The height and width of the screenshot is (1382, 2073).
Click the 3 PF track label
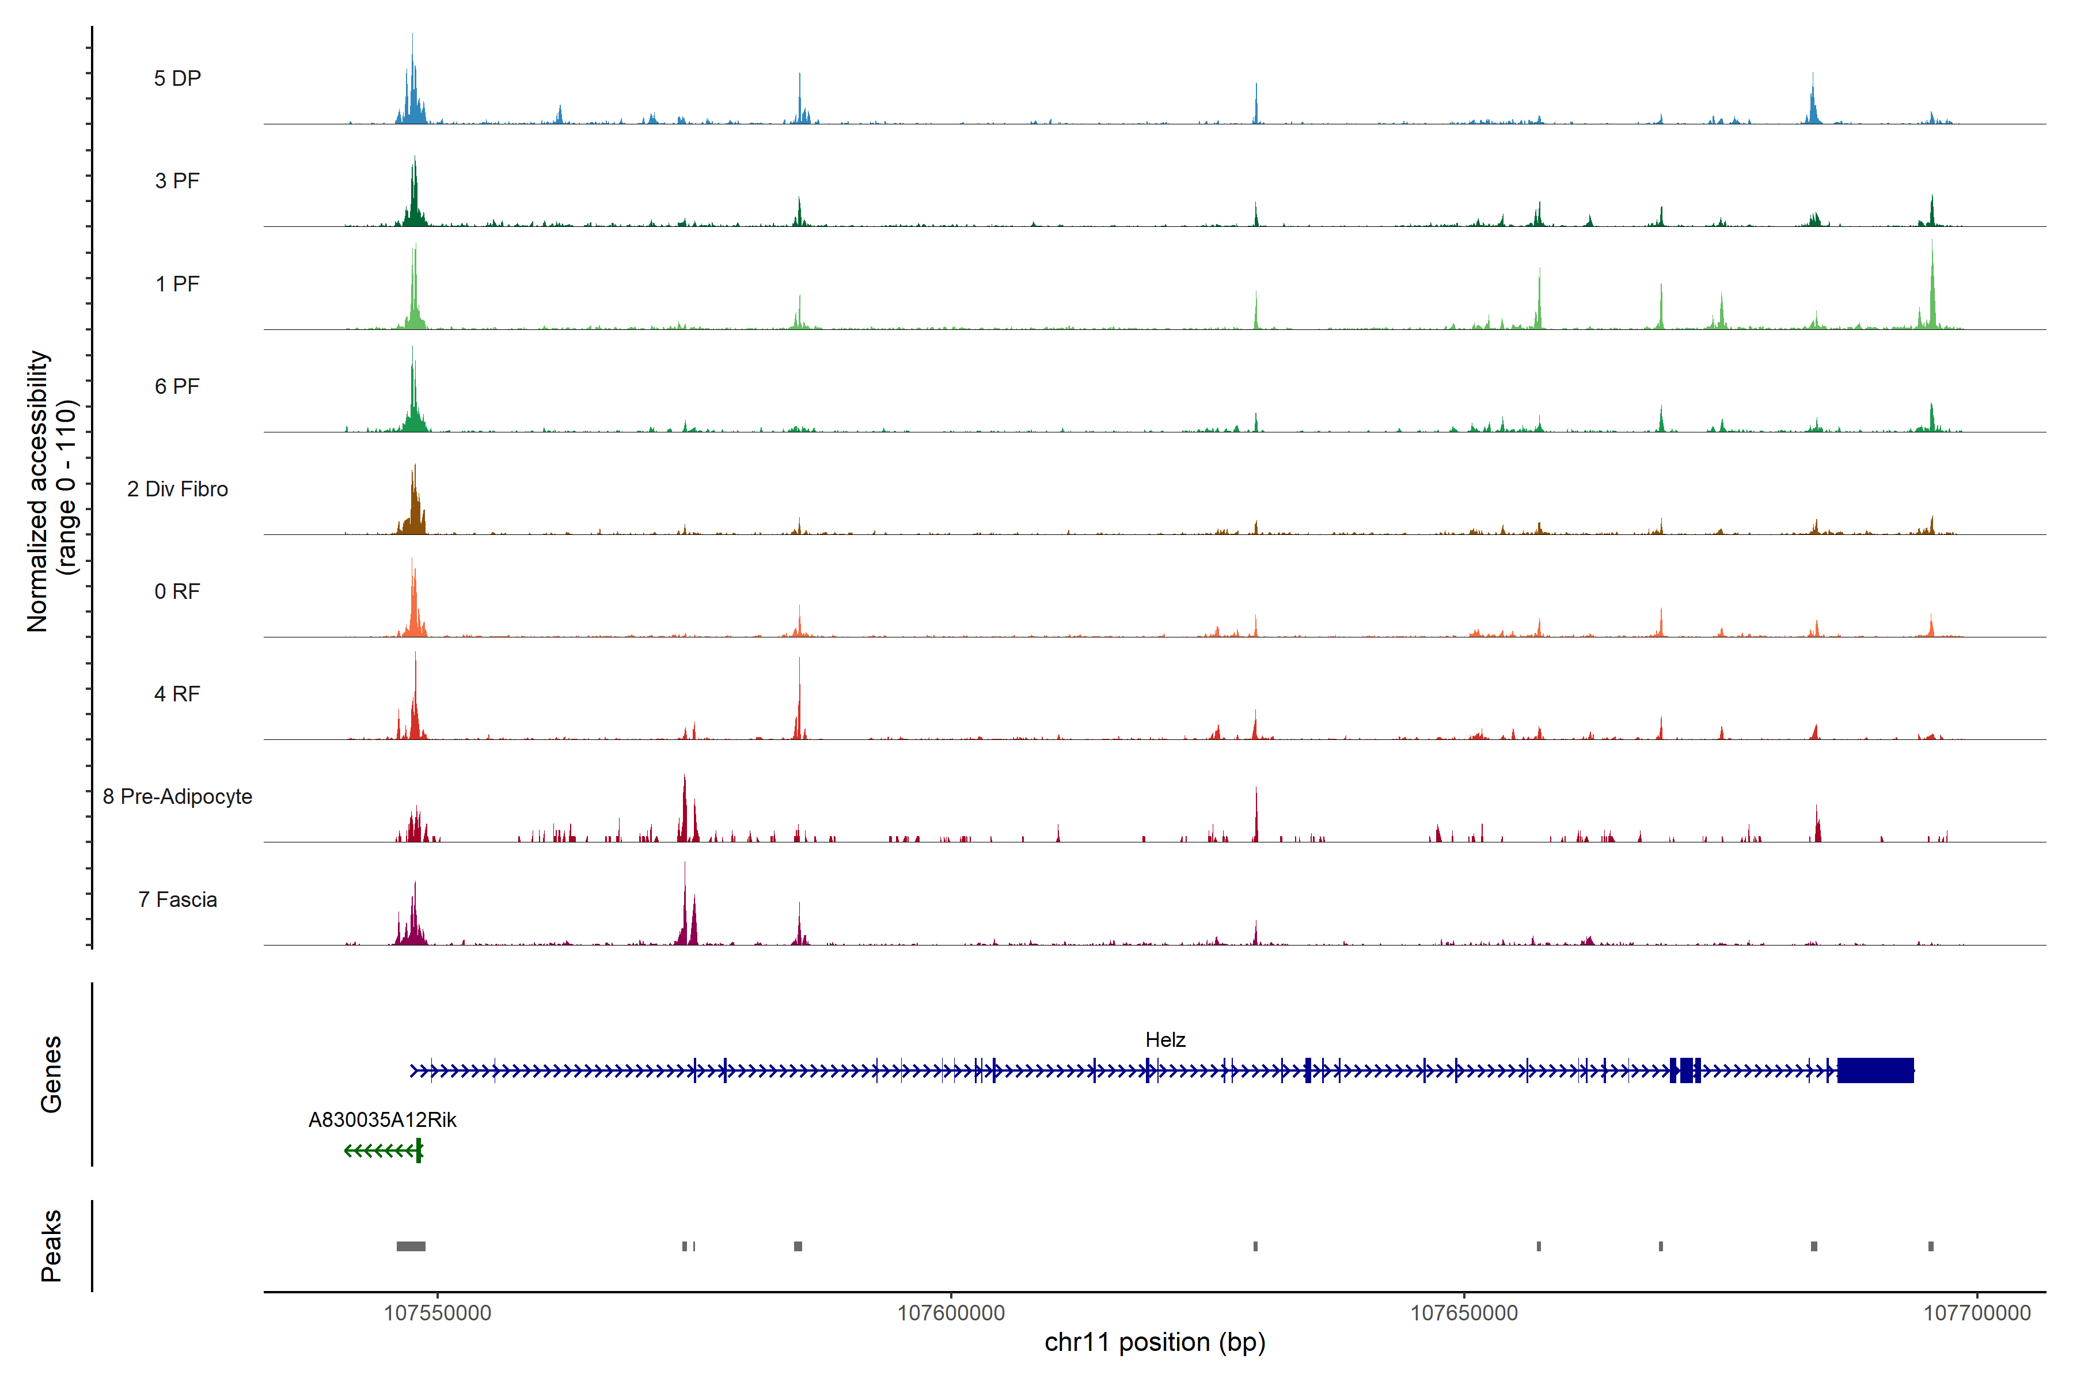point(177,181)
